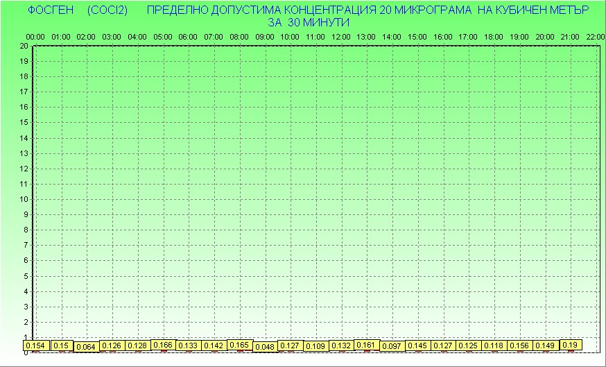Screen dimensions: 606x367
Task: Select the 0.165 value label
Action: tap(239, 345)
